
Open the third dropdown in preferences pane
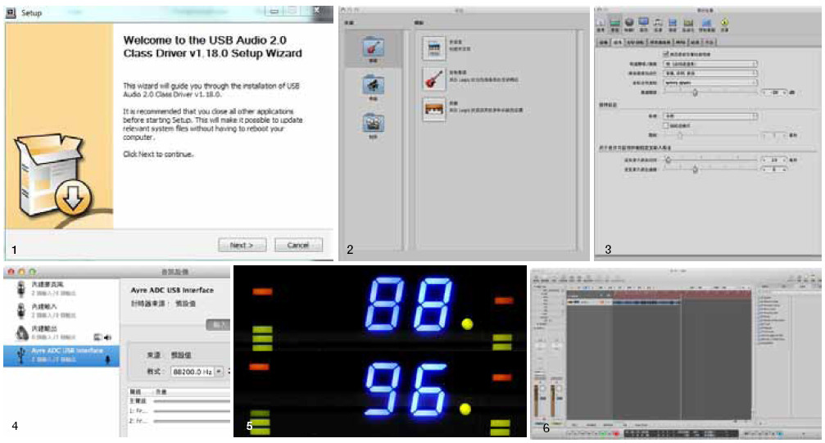coord(710,83)
